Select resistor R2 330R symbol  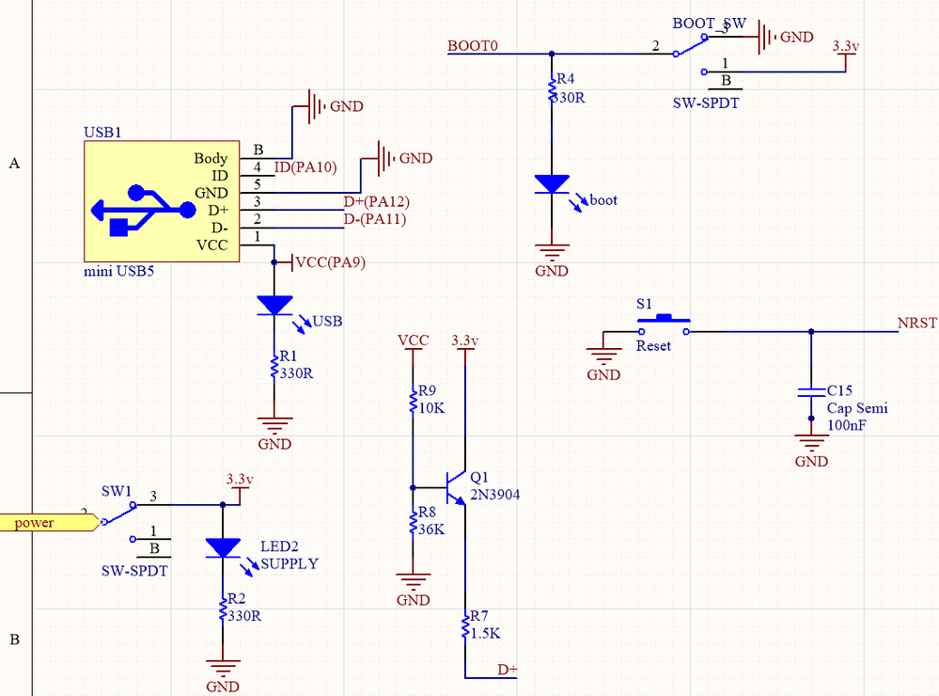(223, 608)
